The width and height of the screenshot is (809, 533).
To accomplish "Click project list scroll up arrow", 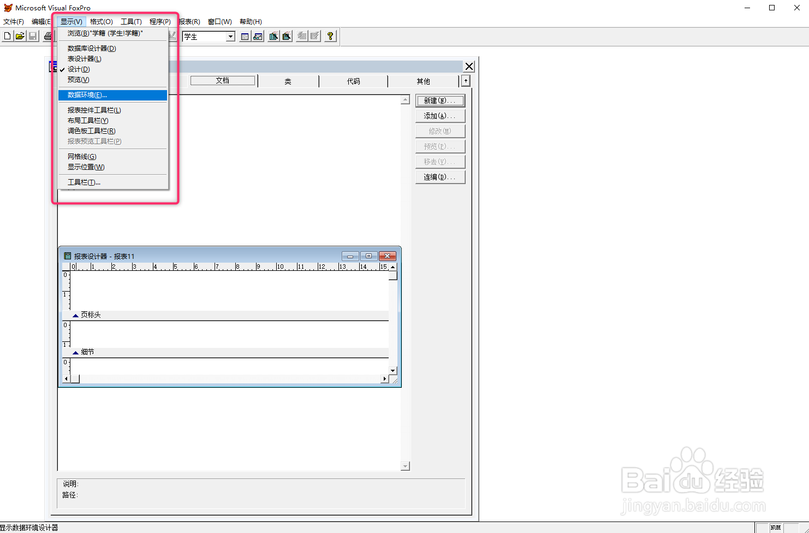I will [405, 99].
